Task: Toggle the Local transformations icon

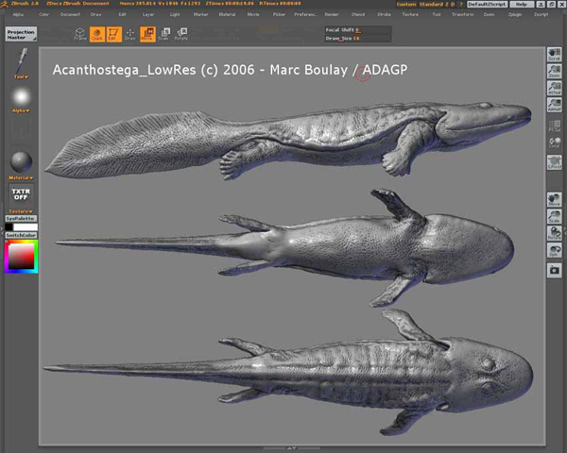Action: coord(554,143)
